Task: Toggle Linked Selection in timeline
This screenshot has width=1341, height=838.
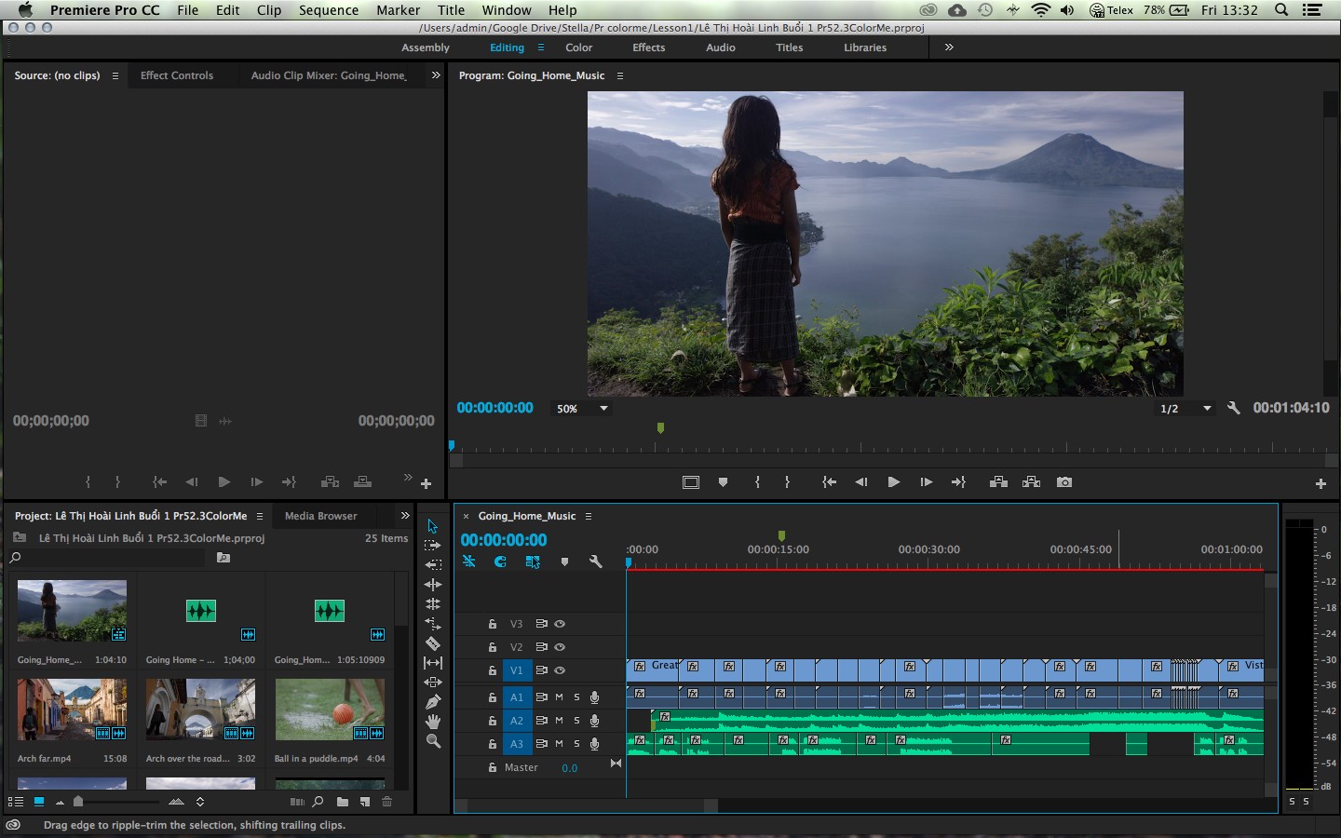Action: [x=532, y=561]
